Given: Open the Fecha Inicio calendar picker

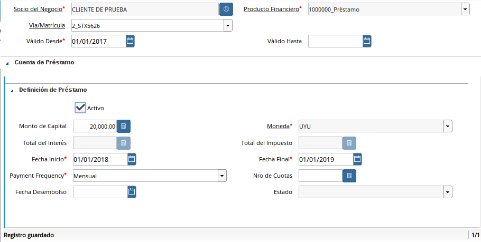Looking at the screenshot, I should point(132,159).
